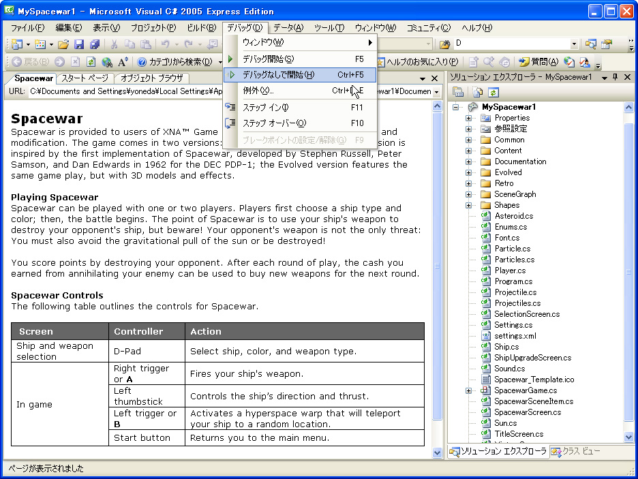Expand the Shapes folder in the tree
638x479 pixels.
[x=469, y=205]
